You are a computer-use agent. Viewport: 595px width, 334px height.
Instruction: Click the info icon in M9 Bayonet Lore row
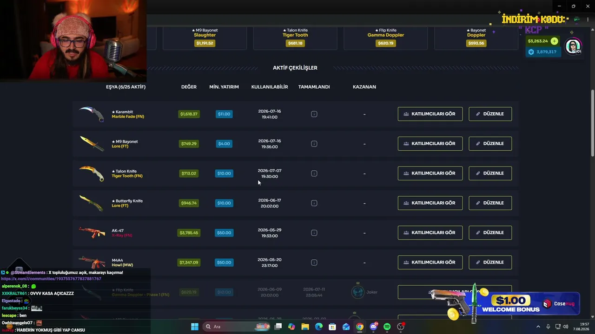314,144
